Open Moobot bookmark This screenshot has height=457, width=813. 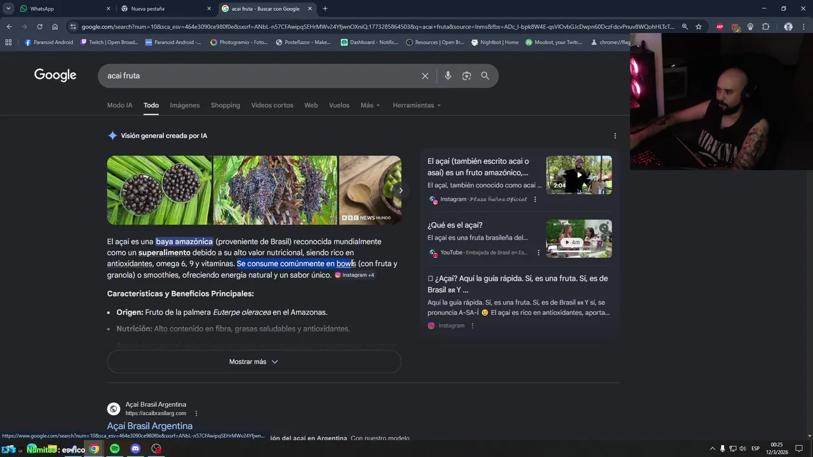554,43
